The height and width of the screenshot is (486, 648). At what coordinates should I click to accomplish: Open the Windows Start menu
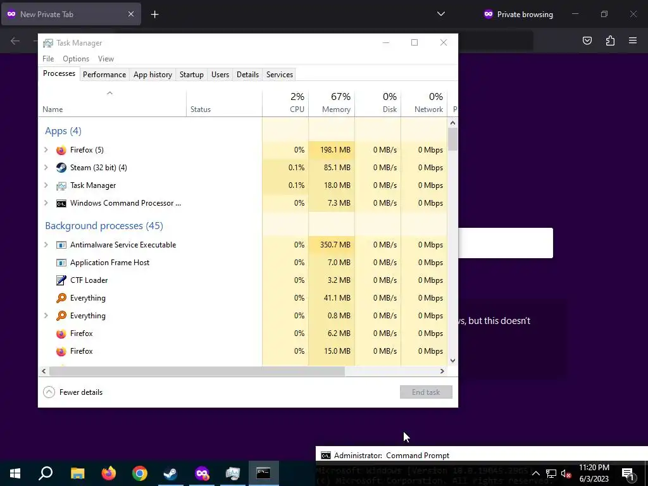15,473
